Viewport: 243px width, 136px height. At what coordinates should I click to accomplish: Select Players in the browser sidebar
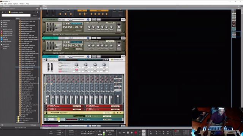click(x=4, y=27)
